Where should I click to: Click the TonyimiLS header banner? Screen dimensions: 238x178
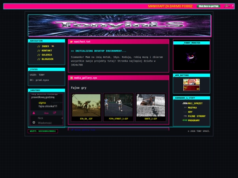(119, 25)
